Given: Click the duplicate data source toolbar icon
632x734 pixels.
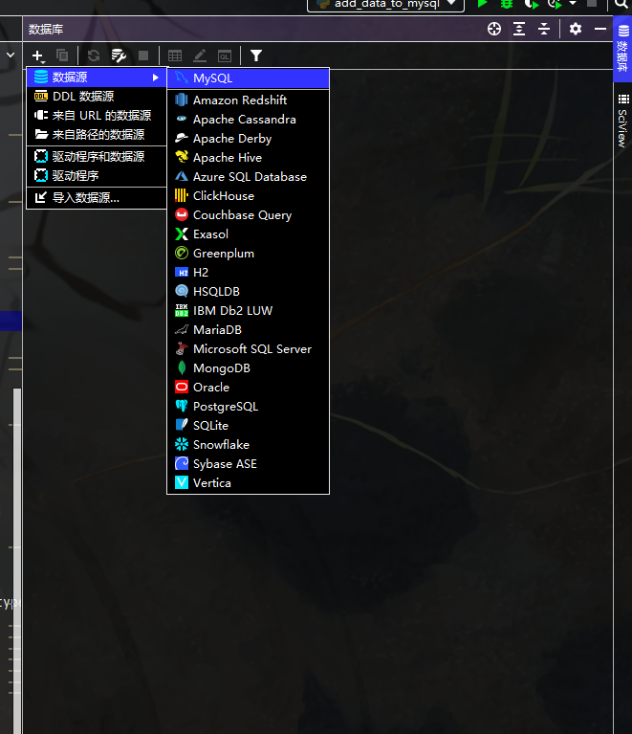Looking at the screenshot, I should click(x=62, y=56).
